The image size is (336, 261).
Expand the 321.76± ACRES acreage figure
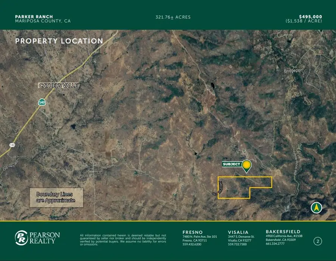[173, 17]
